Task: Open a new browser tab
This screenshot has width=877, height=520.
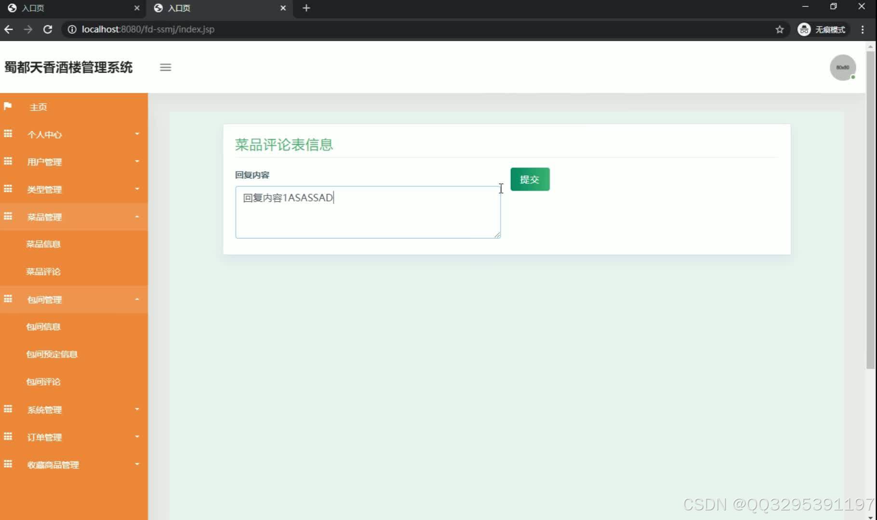Action: pyautogui.click(x=306, y=8)
